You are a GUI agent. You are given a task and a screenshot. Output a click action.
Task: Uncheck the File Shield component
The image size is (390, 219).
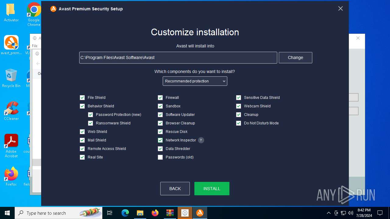click(x=82, y=98)
